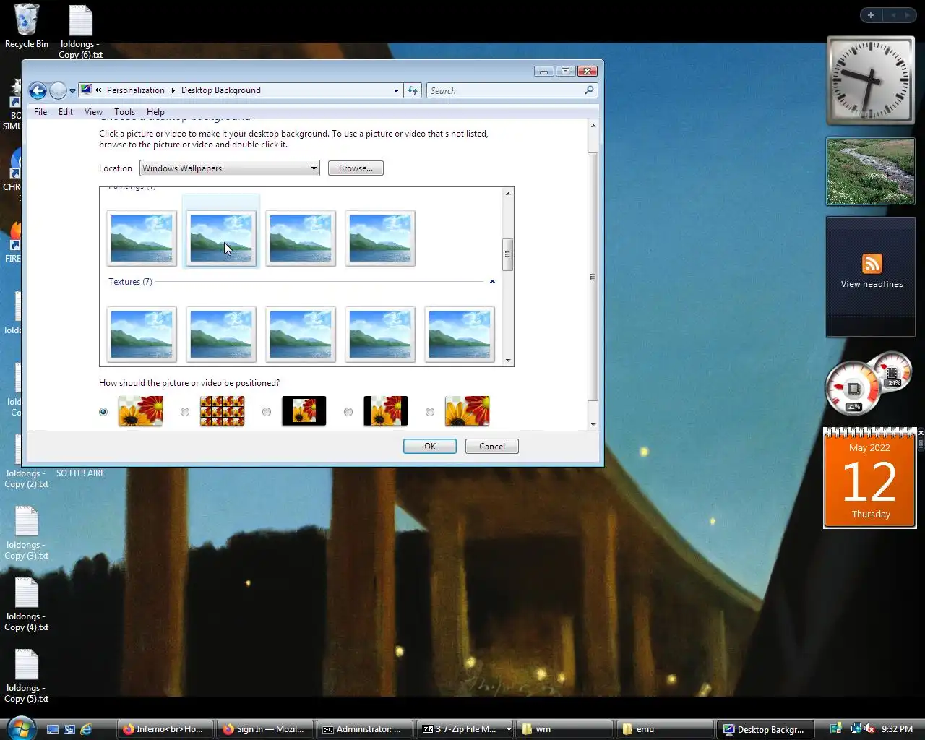
Task: Switch to Sign In — Mozilla taskbar button
Action: pyautogui.click(x=264, y=729)
